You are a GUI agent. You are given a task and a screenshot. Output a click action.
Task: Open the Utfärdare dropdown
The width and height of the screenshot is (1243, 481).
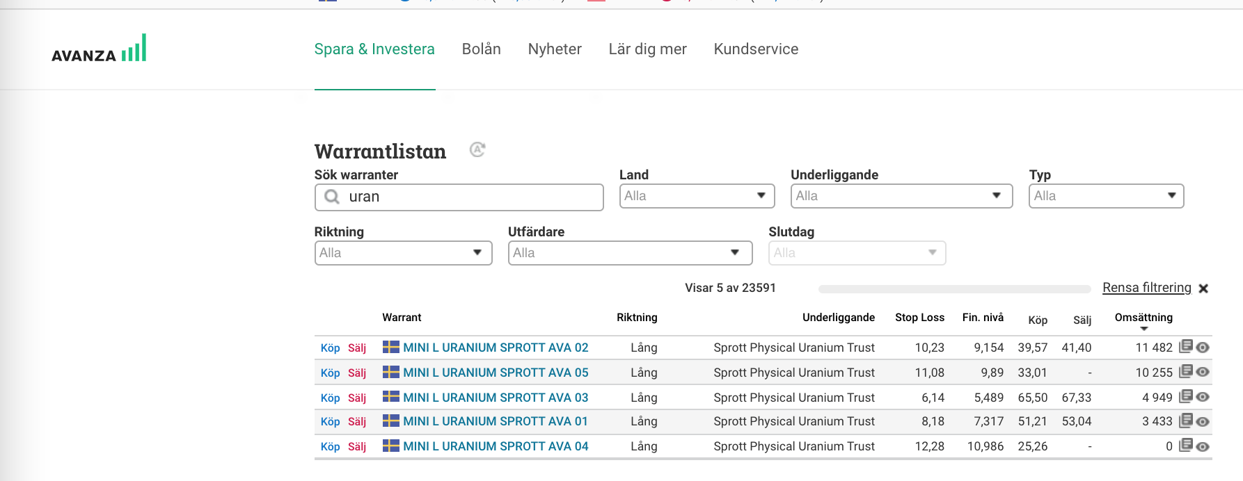pos(630,253)
